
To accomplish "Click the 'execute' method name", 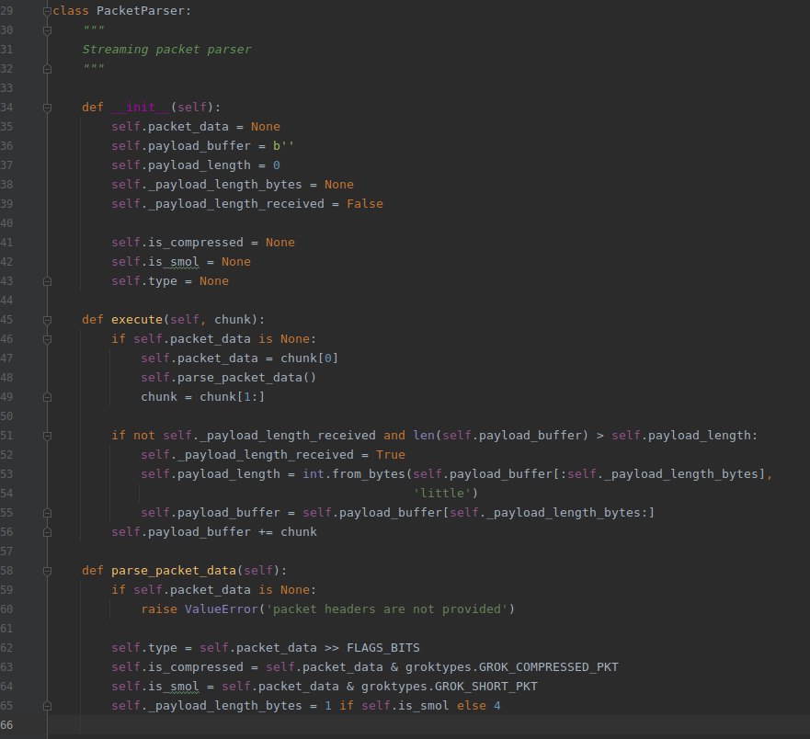I will point(137,320).
